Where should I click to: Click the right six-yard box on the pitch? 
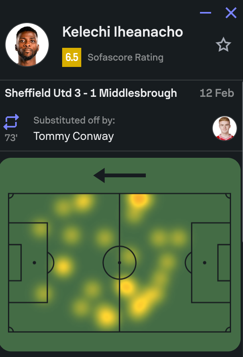click(224, 263)
